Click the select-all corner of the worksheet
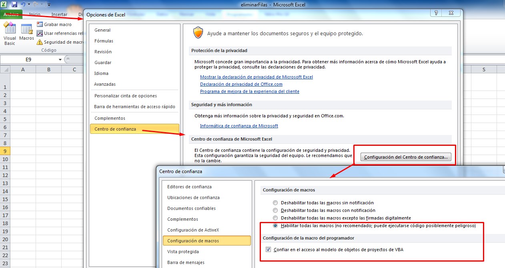 [5, 70]
